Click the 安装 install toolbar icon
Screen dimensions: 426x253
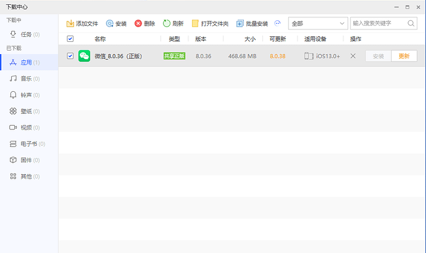[109, 23]
